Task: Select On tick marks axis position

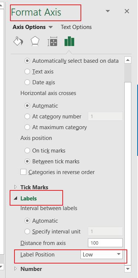Action: (x=27, y=151)
